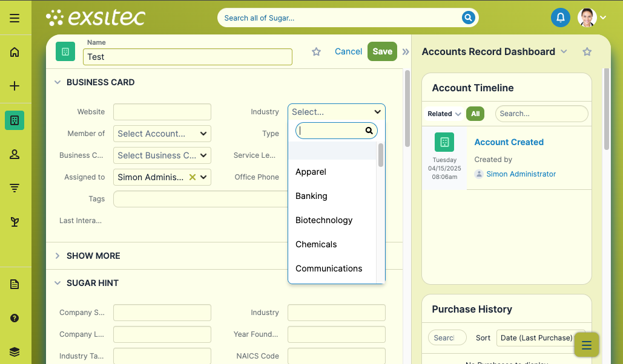Choose Biotechnology industry option
The height and width of the screenshot is (364, 623).
324,220
